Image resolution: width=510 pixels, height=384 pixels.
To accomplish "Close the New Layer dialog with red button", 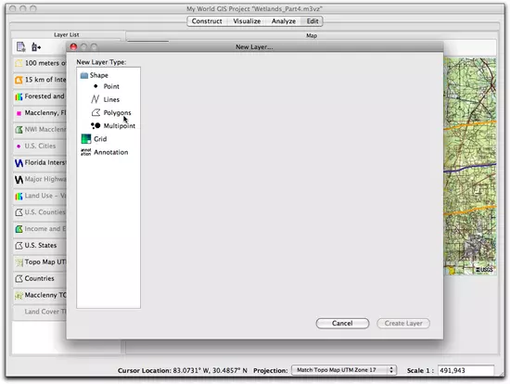I will (73, 47).
